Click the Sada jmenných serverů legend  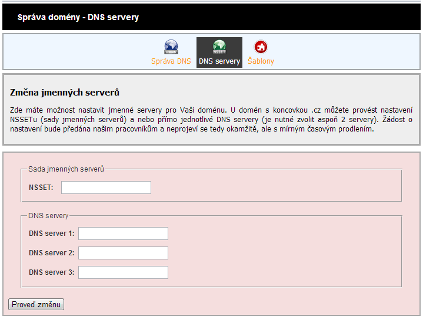point(66,169)
